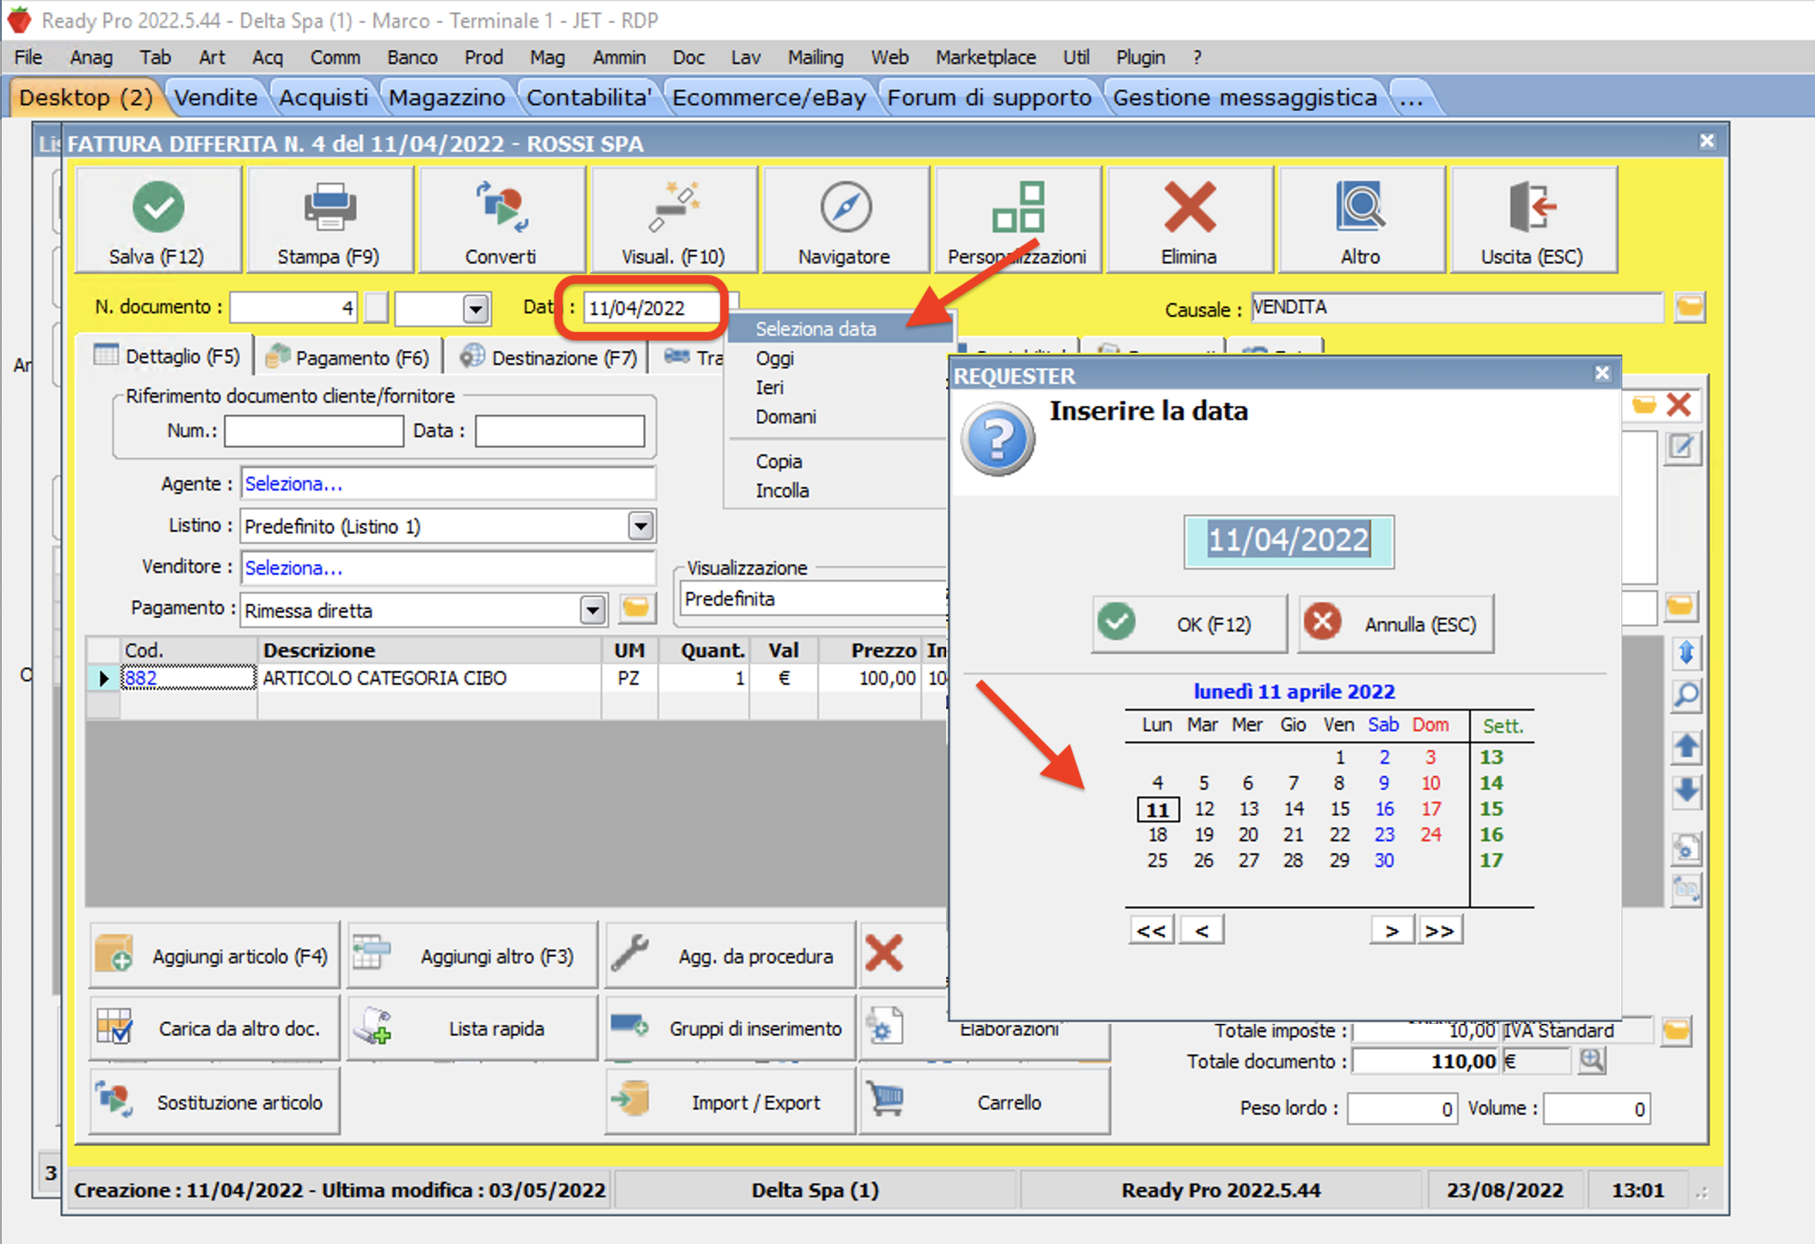1815x1244 pixels.
Task: Choose Ieri in context menu
Action: point(770,388)
